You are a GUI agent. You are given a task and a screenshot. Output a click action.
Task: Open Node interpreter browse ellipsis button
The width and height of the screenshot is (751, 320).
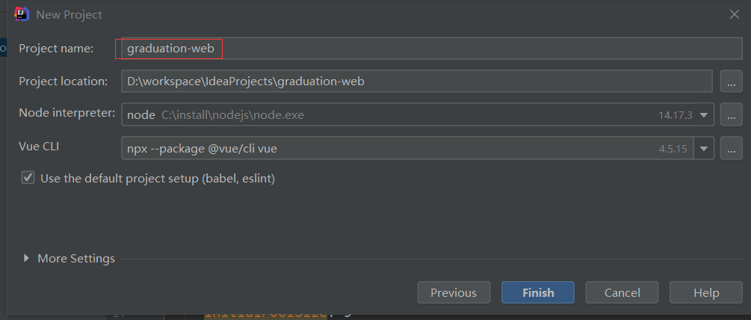pos(732,114)
